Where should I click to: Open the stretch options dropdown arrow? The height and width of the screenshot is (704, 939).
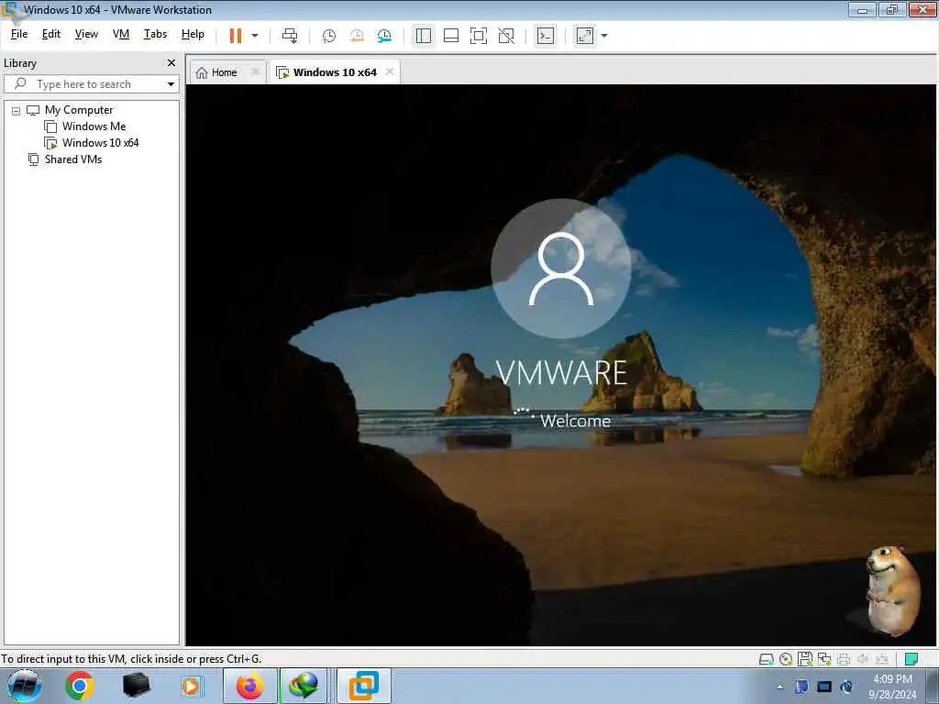604,36
